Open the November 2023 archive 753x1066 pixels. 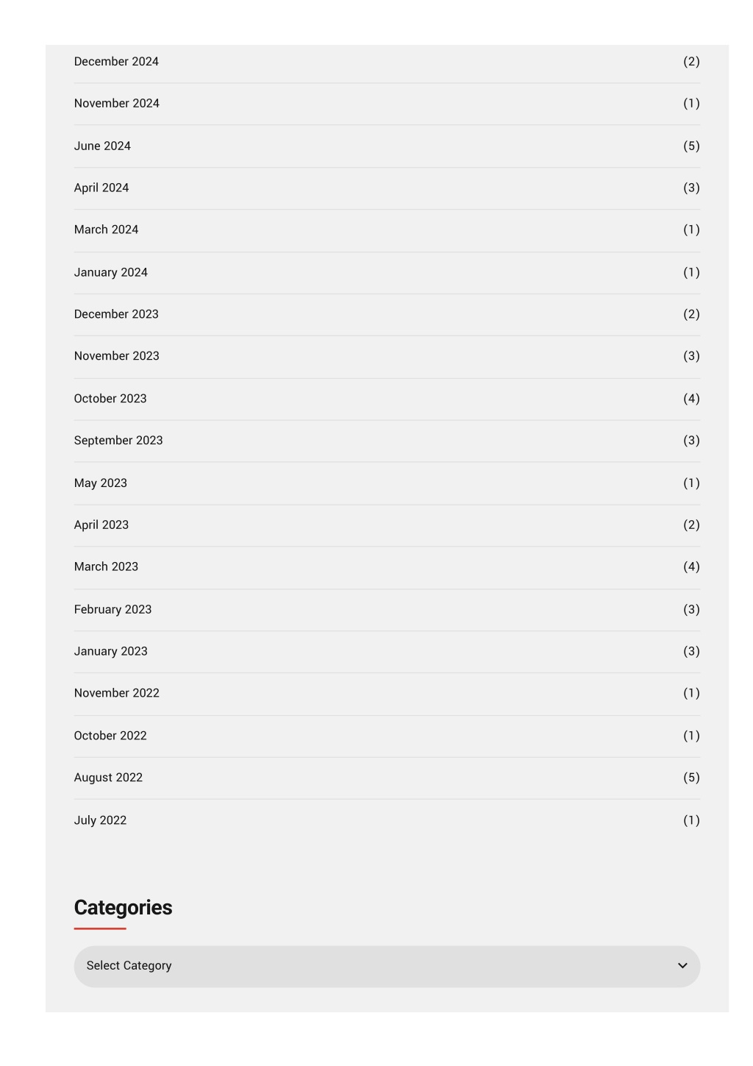(117, 357)
